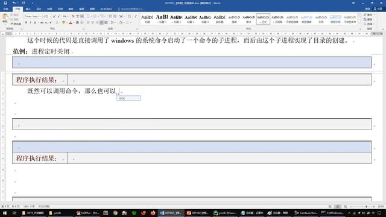This screenshot has height=217, width=386.
Task: Open the File tab
Action: pos(6,9)
